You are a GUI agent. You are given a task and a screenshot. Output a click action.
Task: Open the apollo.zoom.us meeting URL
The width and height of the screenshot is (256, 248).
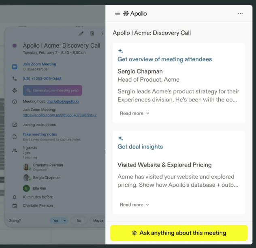[x=60, y=115]
